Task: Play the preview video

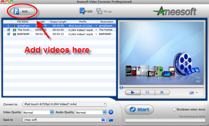Action: 133,92
